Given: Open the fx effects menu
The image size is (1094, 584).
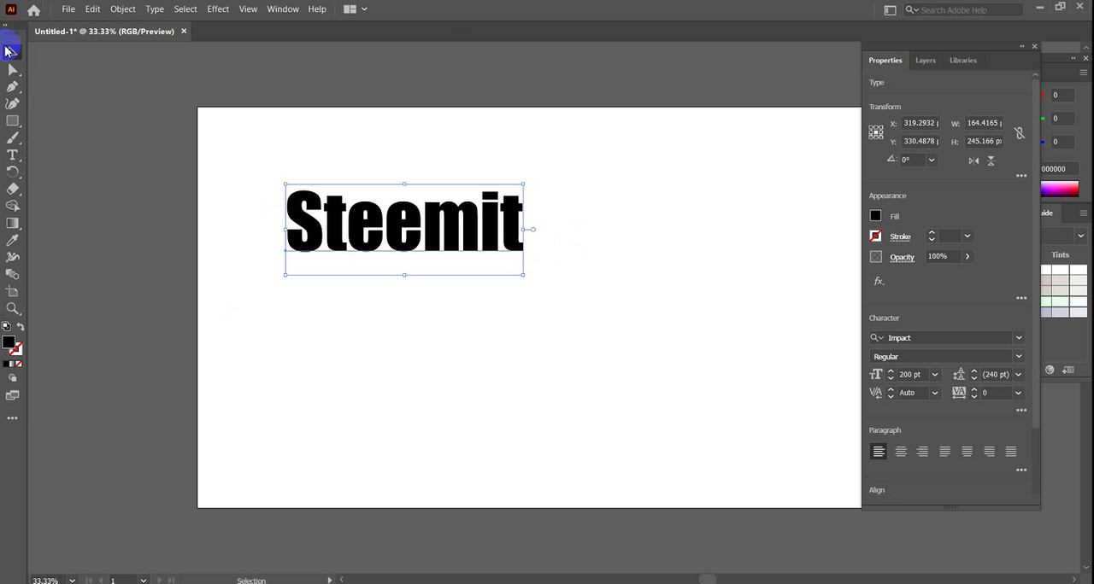Looking at the screenshot, I should 879,281.
